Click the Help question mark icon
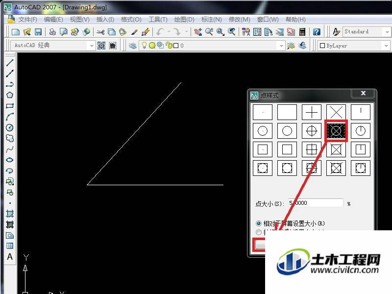 click(317, 32)
